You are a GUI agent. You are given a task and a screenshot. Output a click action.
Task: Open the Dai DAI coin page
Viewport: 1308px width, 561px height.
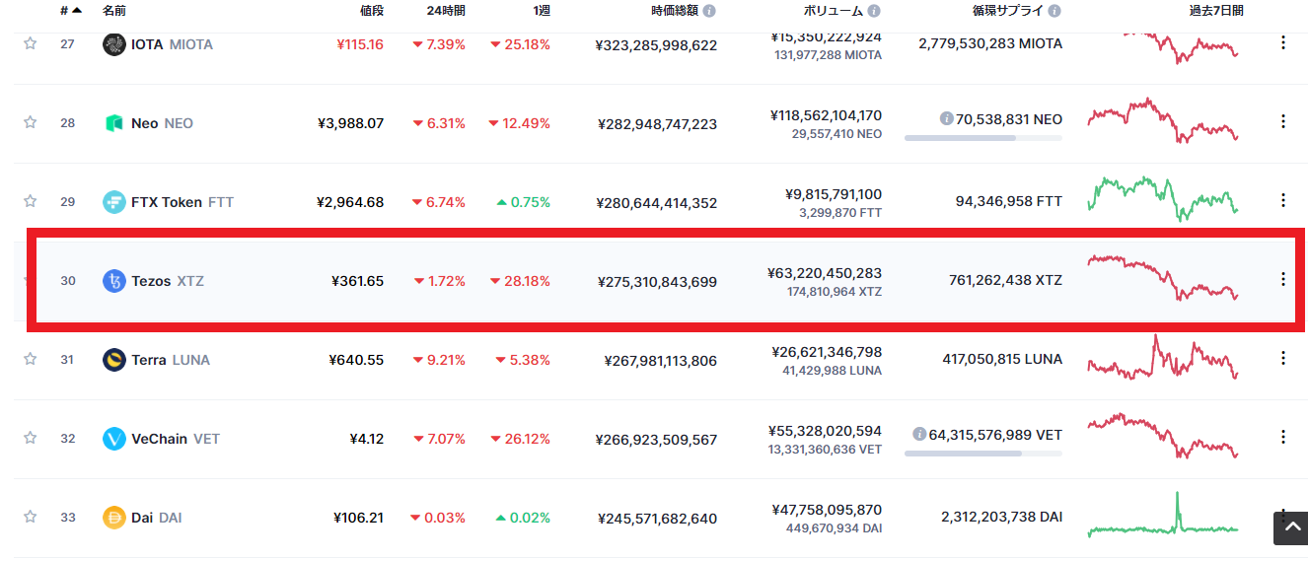click(x=157, y=518)
